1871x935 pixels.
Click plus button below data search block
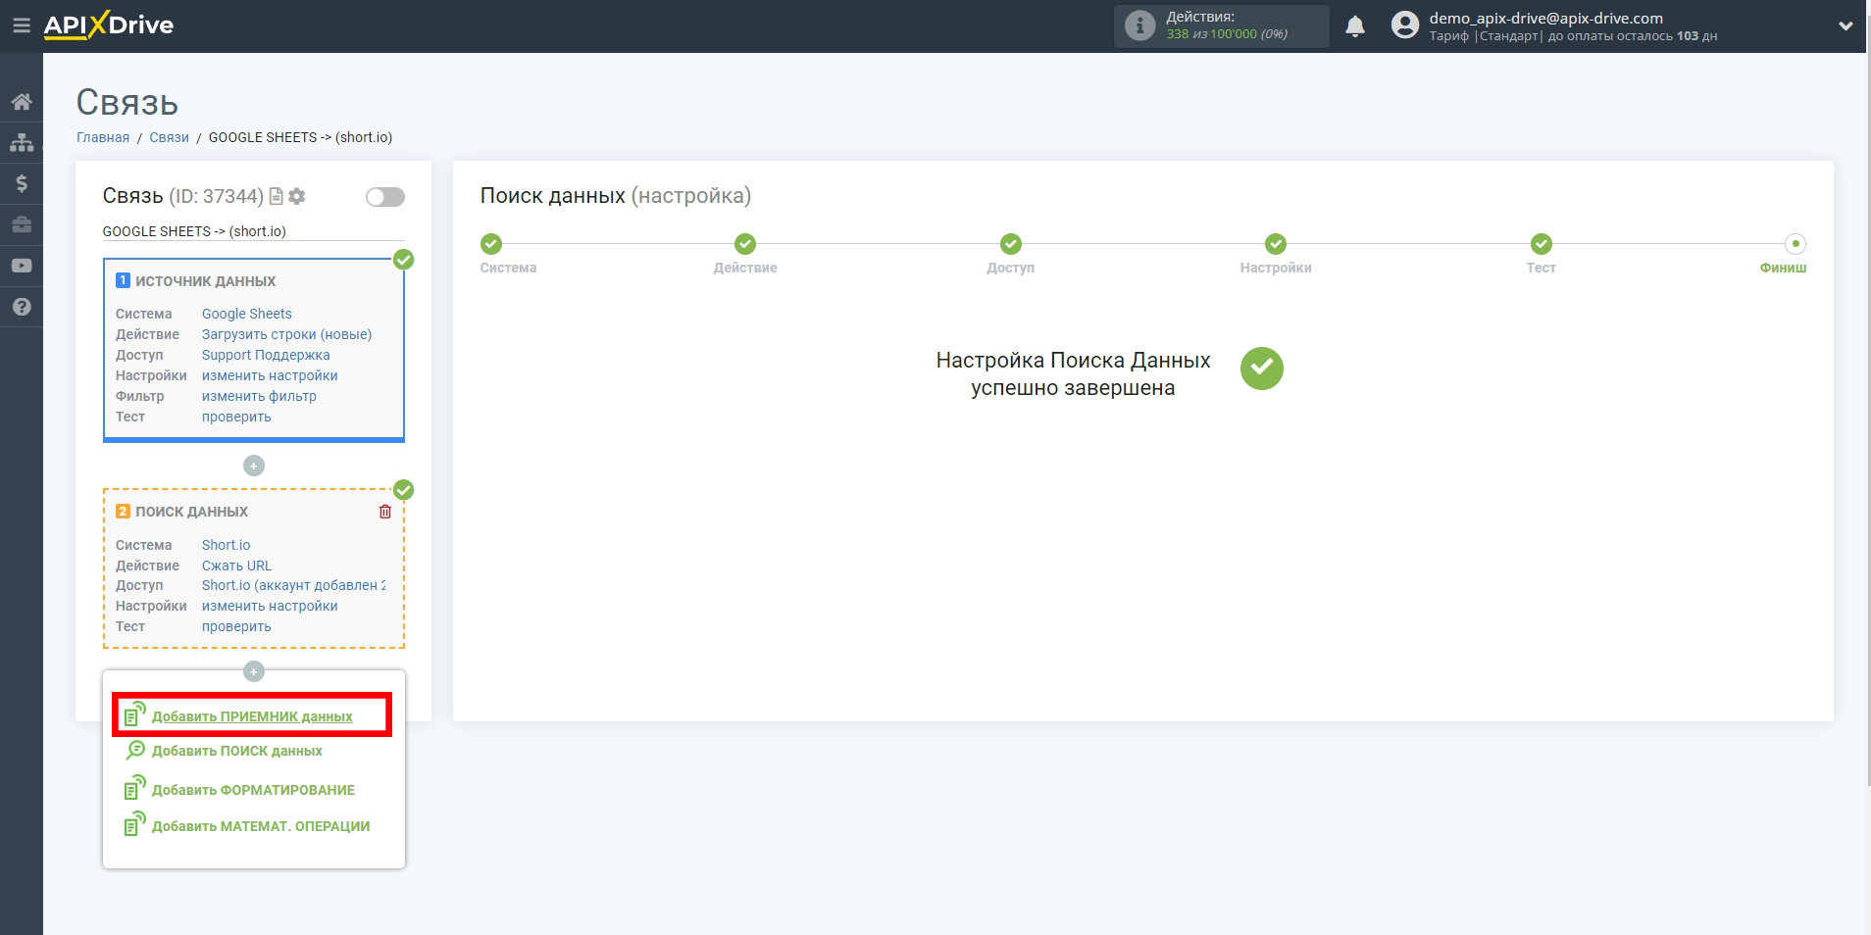click(254, 671)
